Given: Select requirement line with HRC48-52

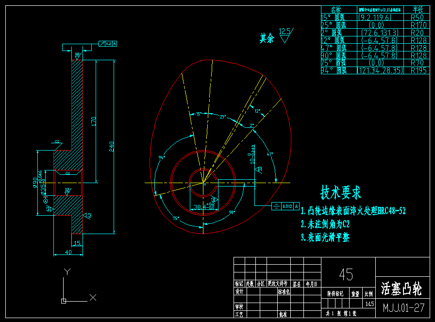Looking at the screenshot, I should click(353, 211).
